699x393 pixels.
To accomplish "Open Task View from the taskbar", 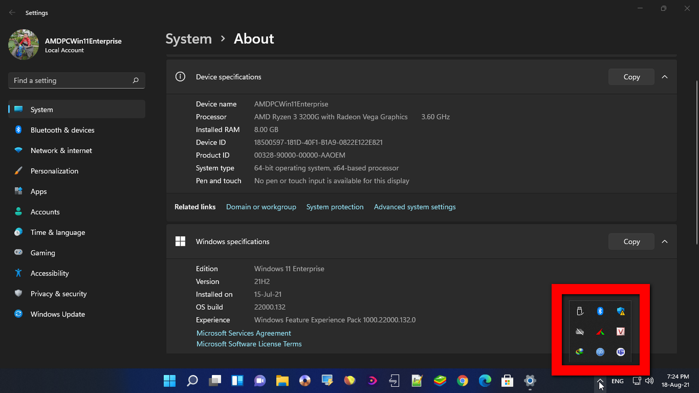I will (215, 380).
